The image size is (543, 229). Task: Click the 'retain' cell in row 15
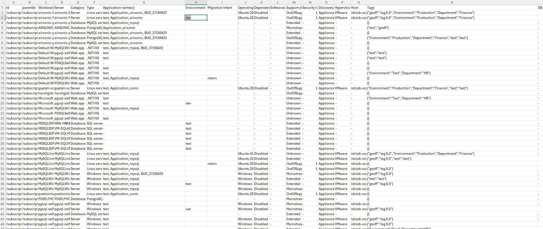[222, 78]
